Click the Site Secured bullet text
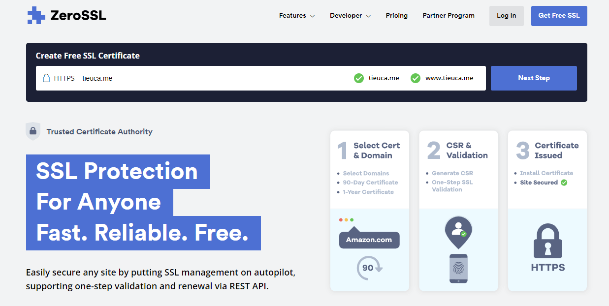The height and width of the screenshot is (306, 609). tap(539, 183)
